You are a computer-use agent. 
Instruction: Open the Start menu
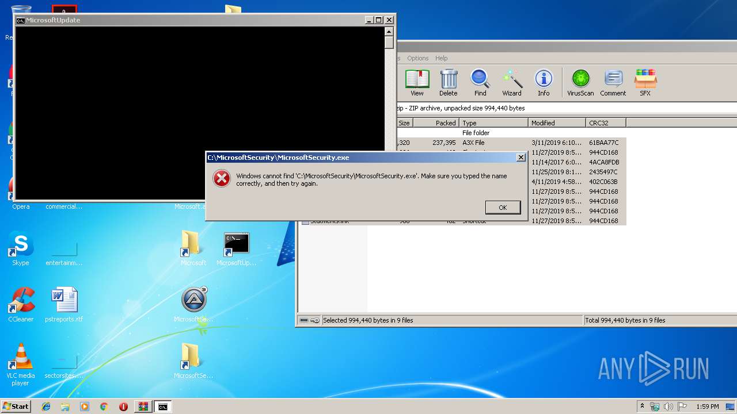pos(16,407)
